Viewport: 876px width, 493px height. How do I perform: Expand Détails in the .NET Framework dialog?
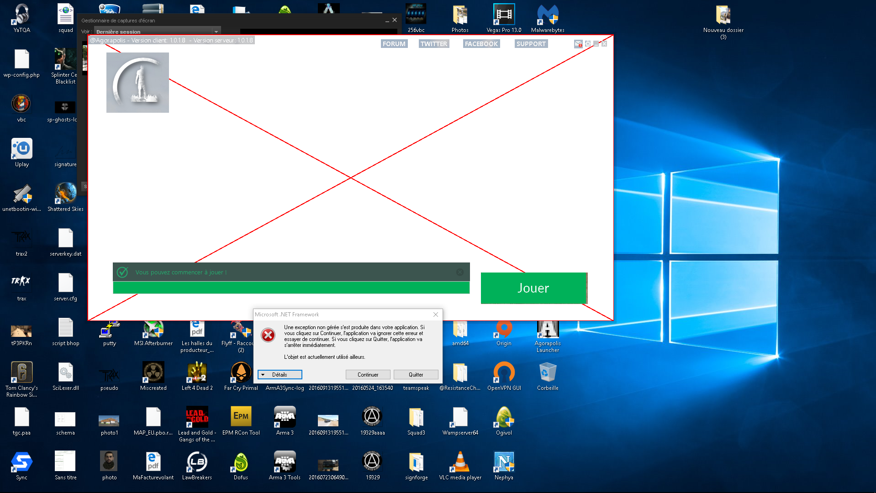[280, 375]
